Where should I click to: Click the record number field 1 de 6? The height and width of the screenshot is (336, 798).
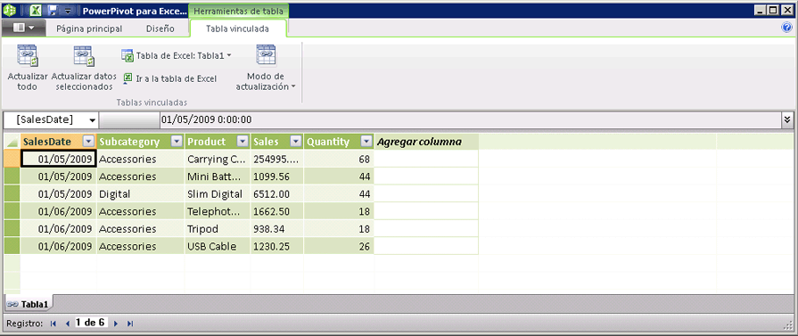point(91,323)
